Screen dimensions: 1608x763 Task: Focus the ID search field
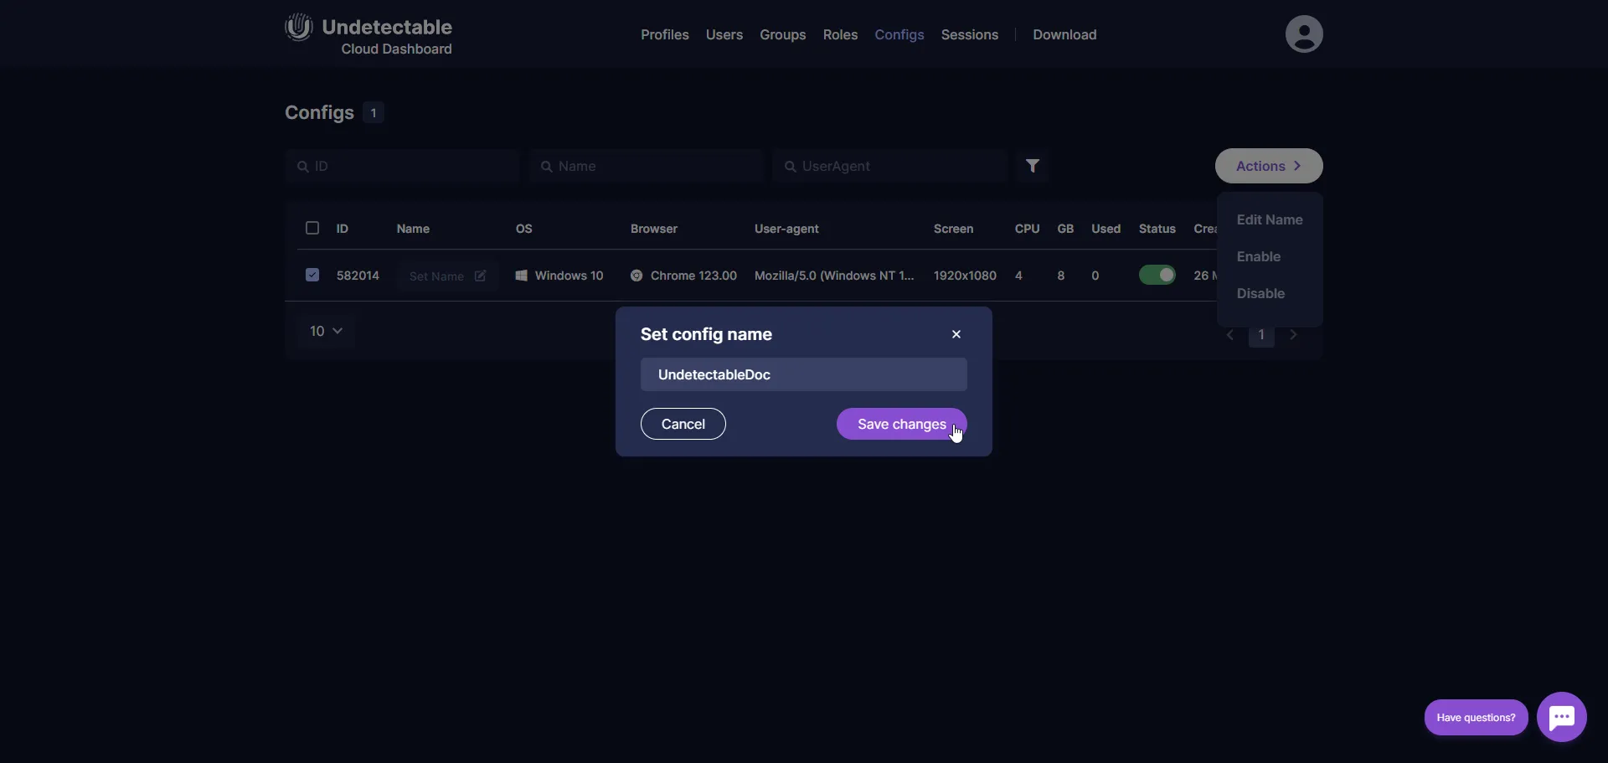pos(402,166)
